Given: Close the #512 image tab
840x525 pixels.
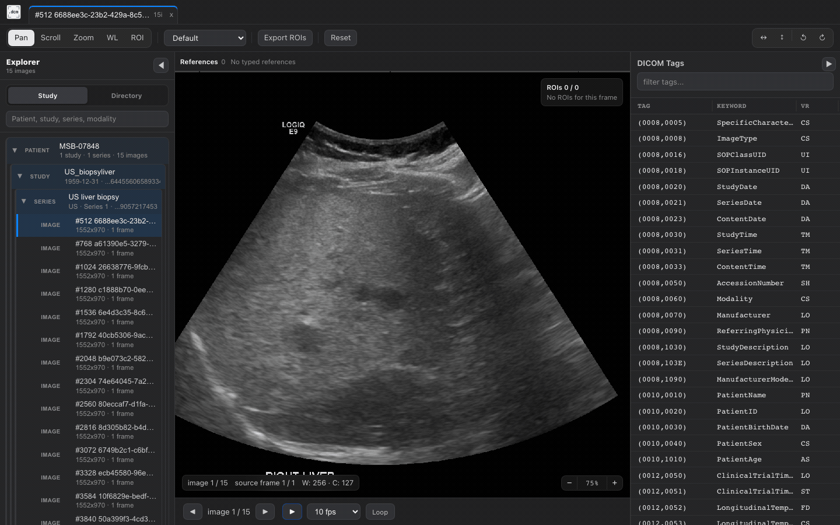Looking at the screenshot, I should 171,15.
